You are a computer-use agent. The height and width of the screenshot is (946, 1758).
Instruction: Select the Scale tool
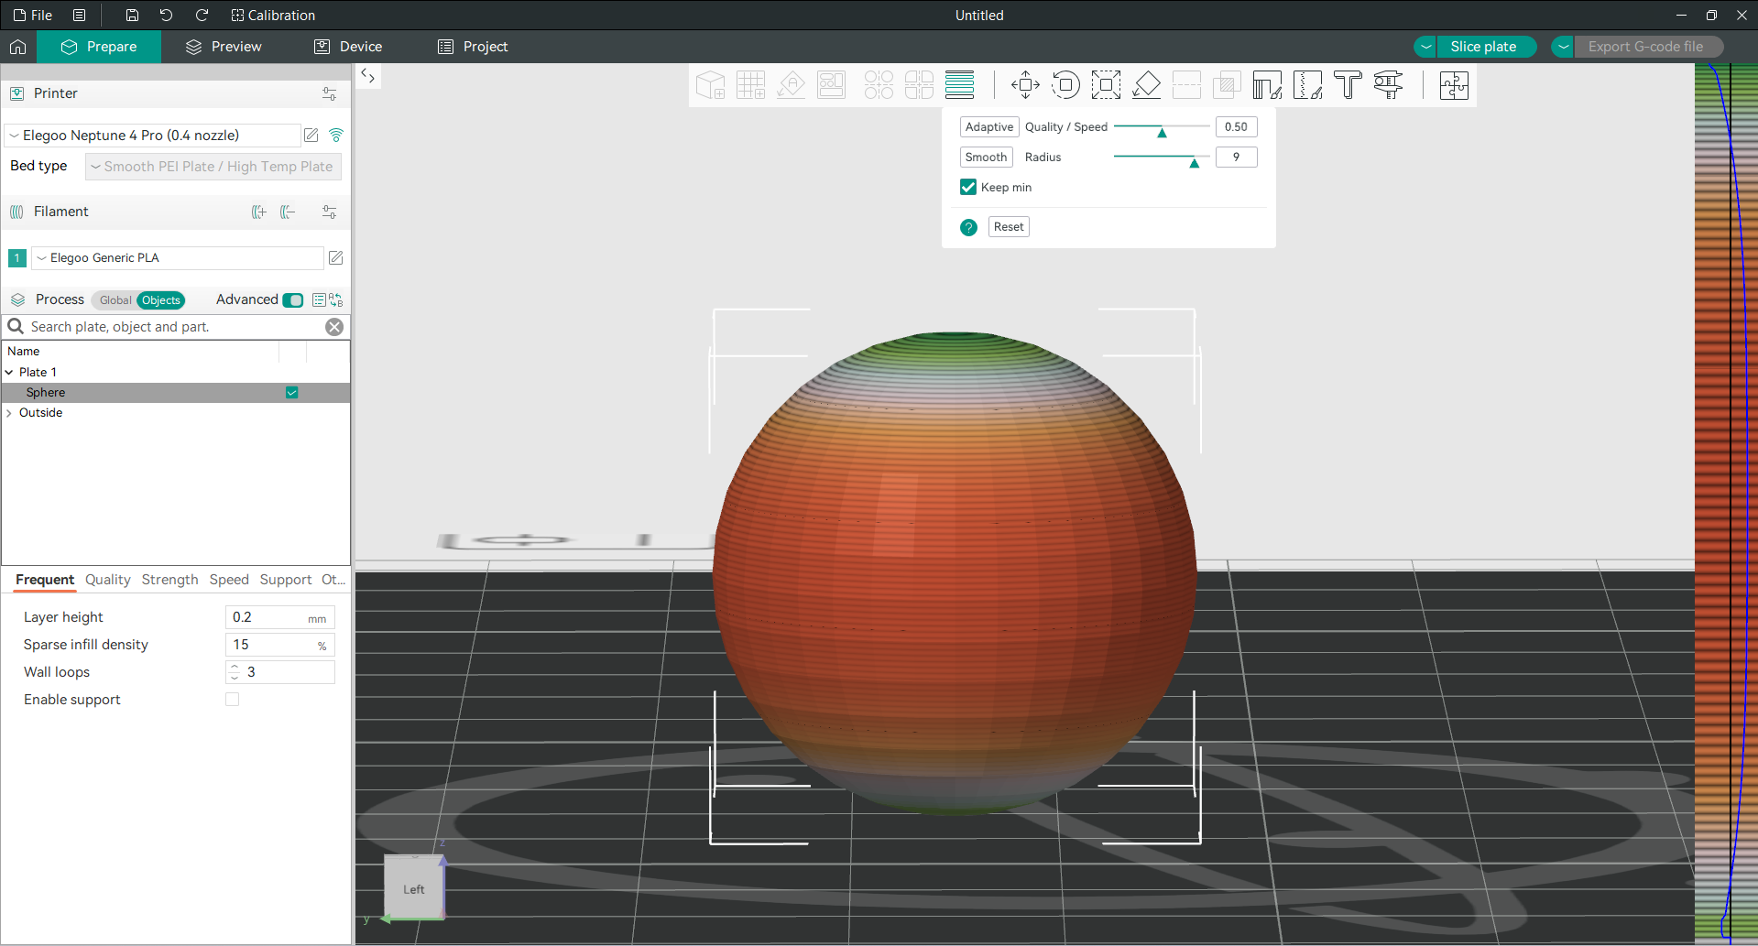1106,85
